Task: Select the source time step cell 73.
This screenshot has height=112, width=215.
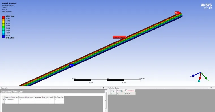Action: [26, 100]
